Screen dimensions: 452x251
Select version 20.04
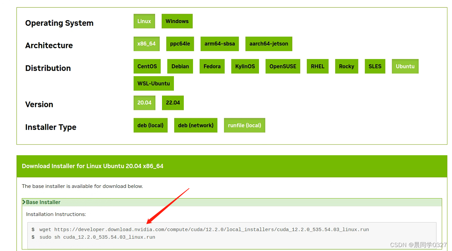144,103
